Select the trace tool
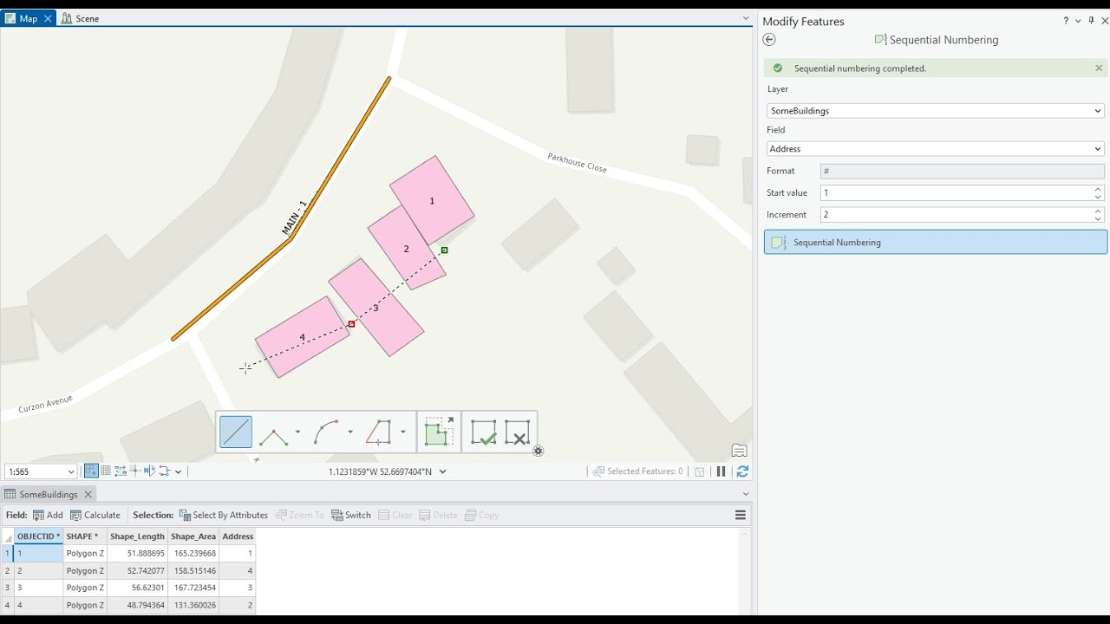This screenshot has width=1110, height=624. tap(379, 432)
